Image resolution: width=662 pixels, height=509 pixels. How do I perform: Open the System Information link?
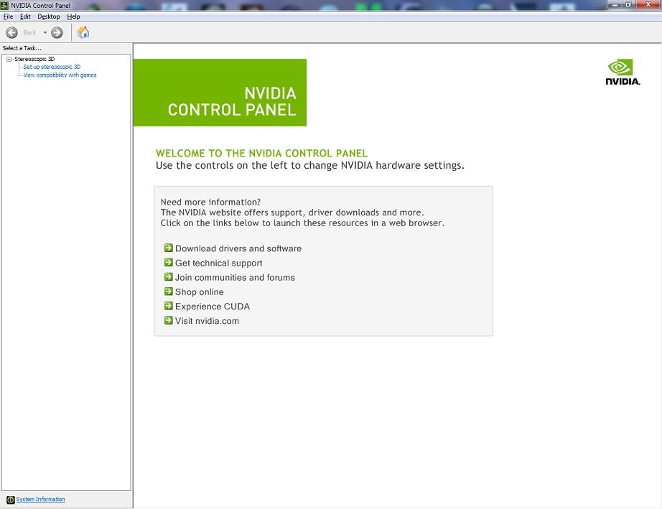click(40, 499)
